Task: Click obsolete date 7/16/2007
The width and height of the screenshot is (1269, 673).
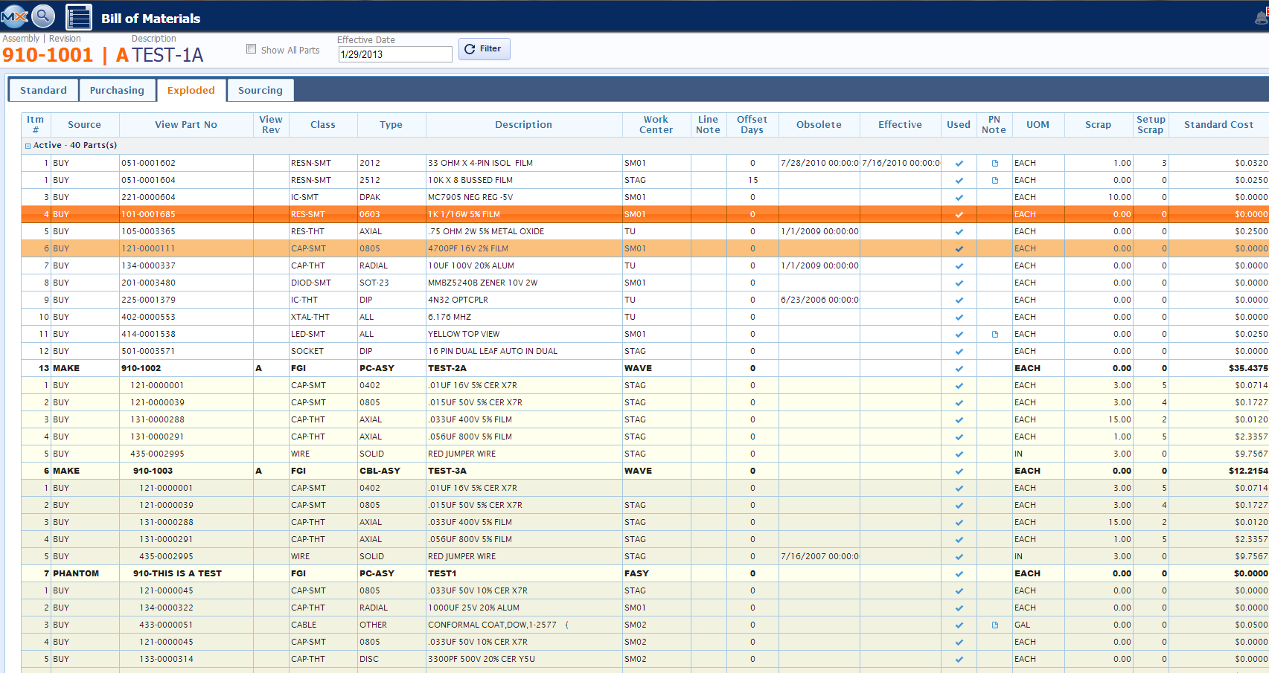Action: (x=819, y=556)
